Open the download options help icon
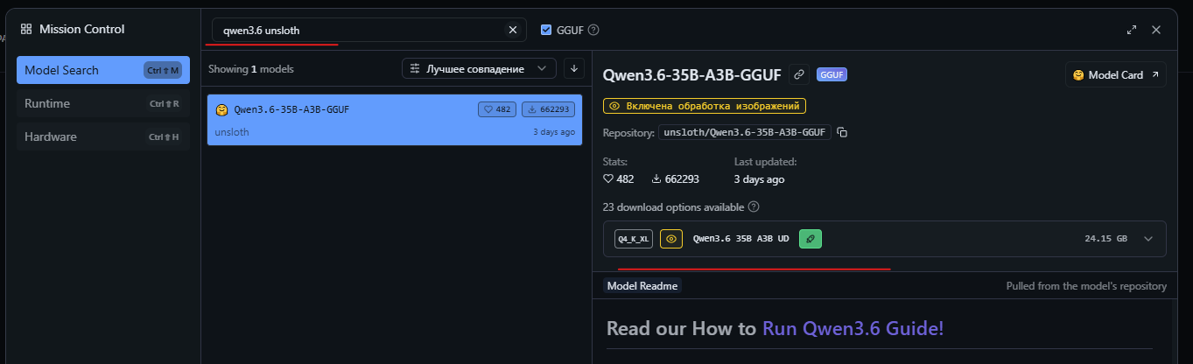Screen dimensions: 1193x364 (754, 207)
